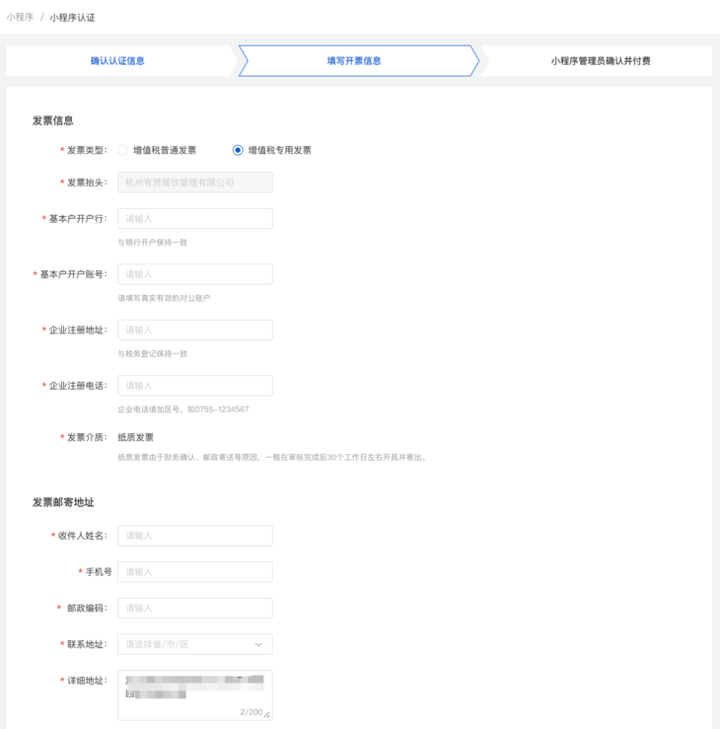Viewport: 720px width, 729px height.
Task: Click hint 企业电话请加区号
Action: tap(183, 409)
